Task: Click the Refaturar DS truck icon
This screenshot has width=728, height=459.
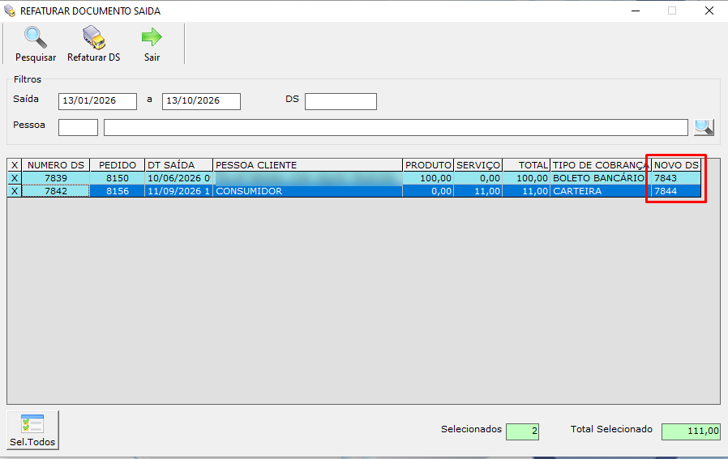Action: pyautogui.click(x=94, y=37)
